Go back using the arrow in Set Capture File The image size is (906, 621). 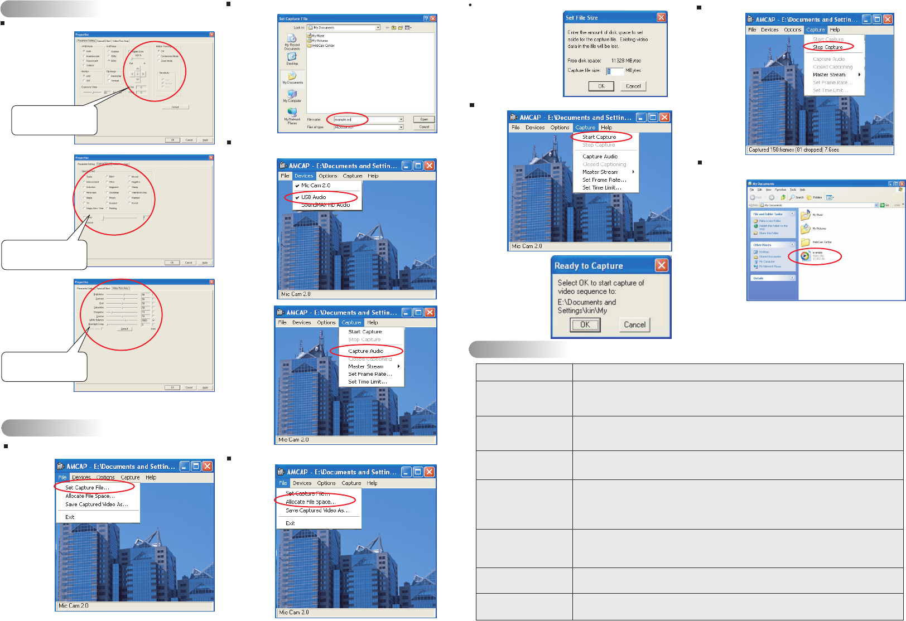pyautogui.click(x=388, y=27)
